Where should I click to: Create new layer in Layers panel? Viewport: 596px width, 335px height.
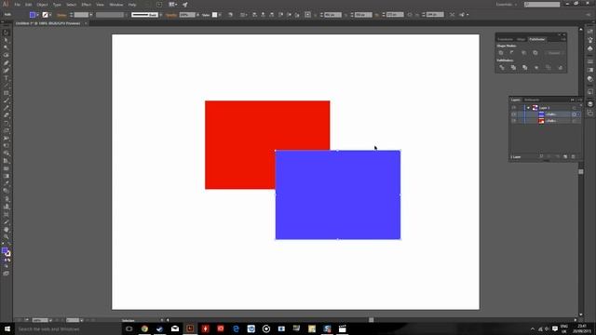tap(565, 157)
